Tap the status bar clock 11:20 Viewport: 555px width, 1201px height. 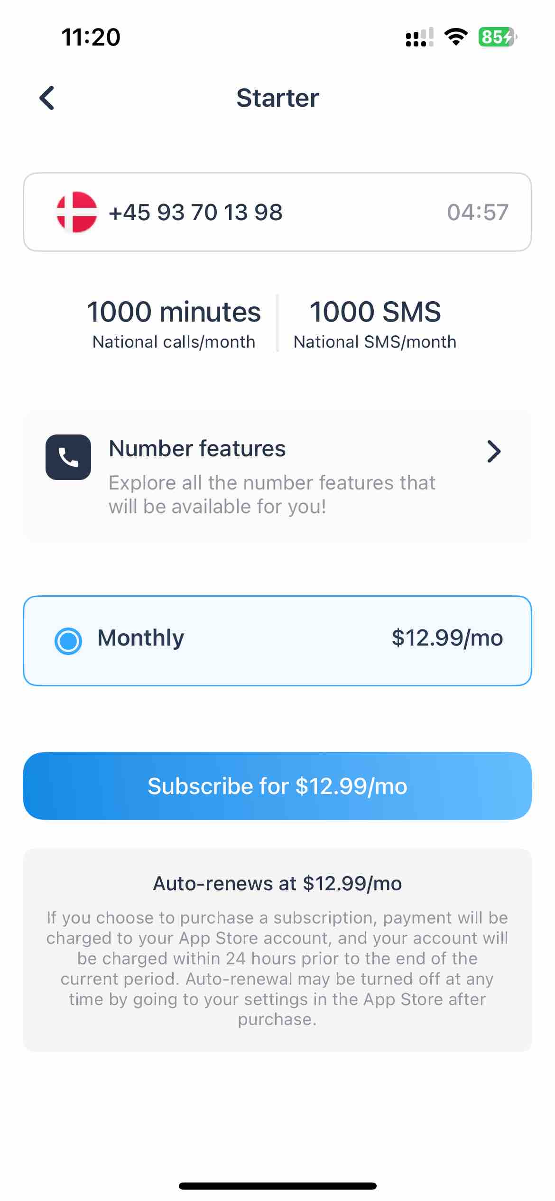coord(91,37)
